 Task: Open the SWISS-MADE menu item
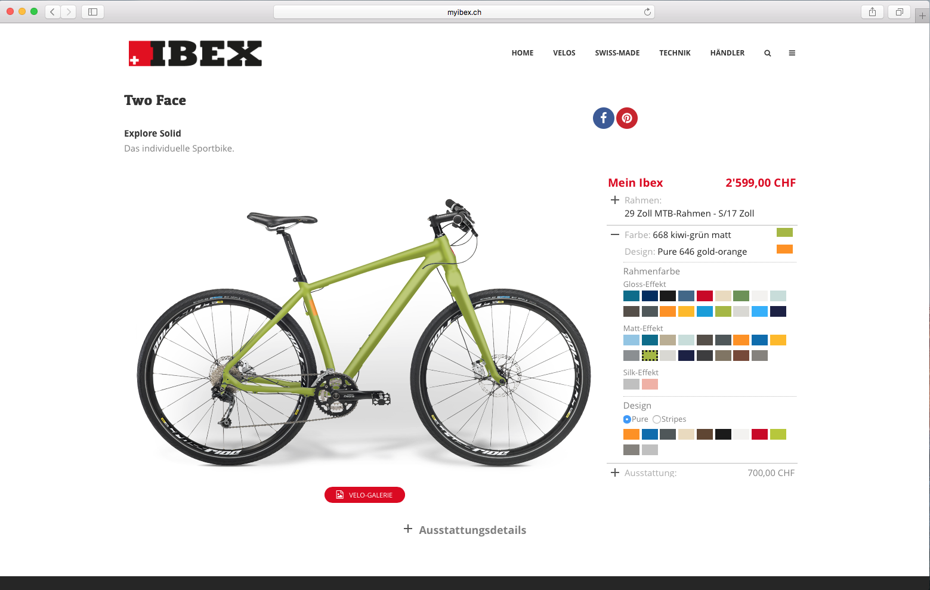pos(617,53)
